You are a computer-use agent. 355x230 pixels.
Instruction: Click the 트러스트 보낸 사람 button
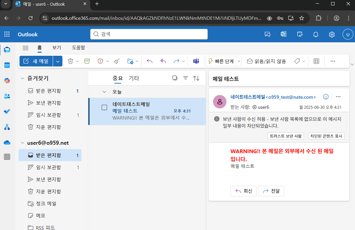286,136
